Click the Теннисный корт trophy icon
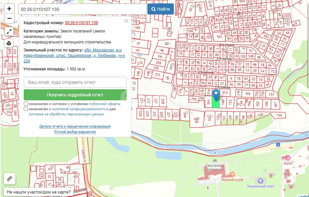 (260, 181)
